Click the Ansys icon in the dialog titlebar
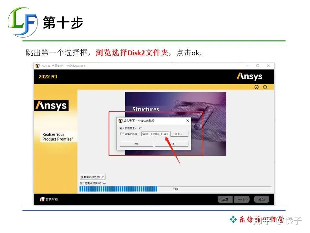The height and width of the screenshot is (233, 310). (x=120, y=120)
